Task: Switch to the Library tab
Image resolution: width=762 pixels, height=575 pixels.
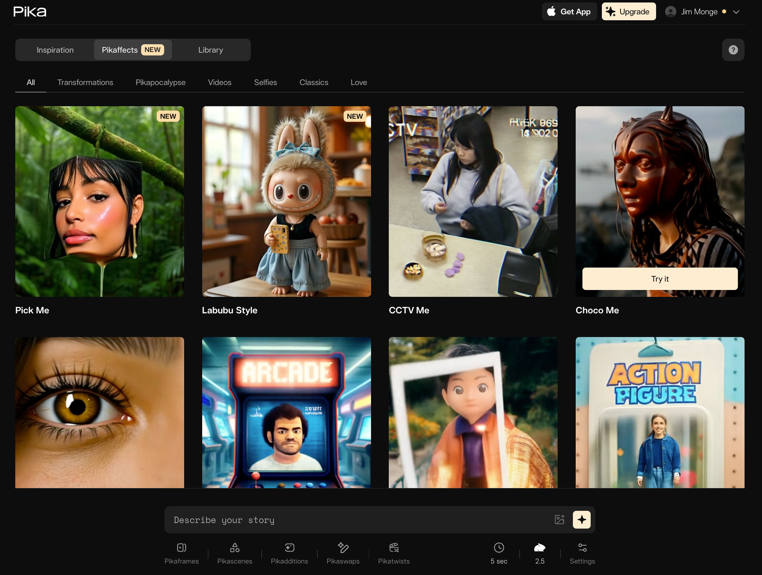Action: (211, 50)
